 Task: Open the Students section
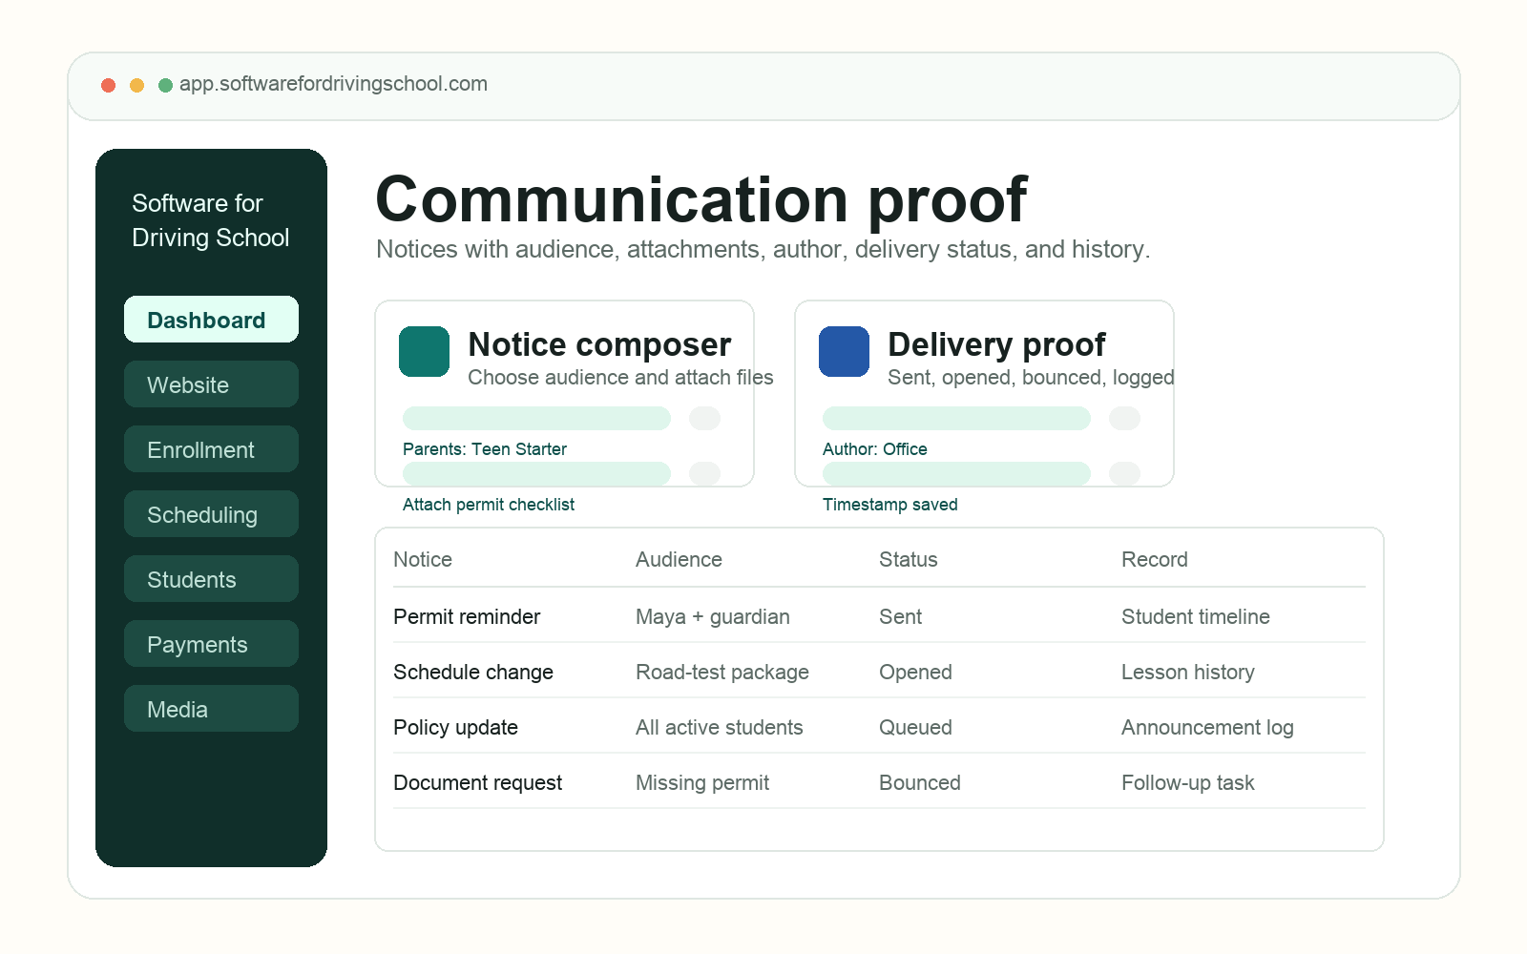211,579
